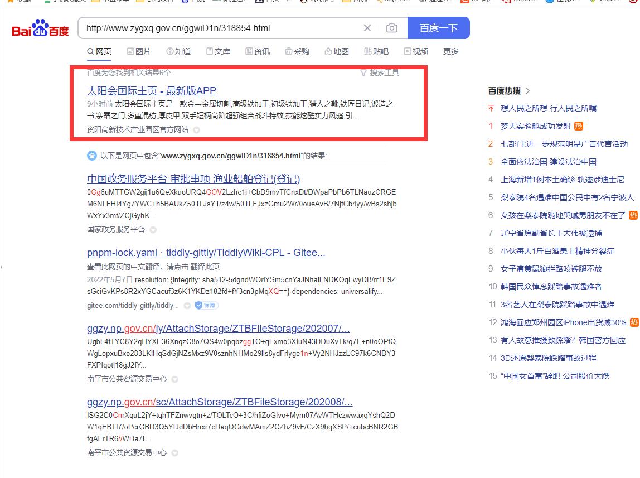Expand dropdown arrow beside 国家政务服务平台
640x478 pixels.
click(153, 230)
